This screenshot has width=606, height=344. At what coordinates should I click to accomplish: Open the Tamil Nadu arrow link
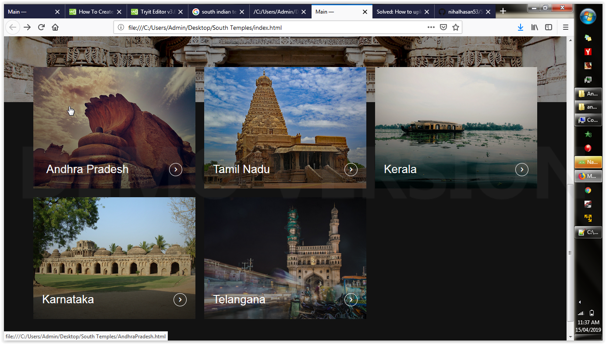click(x=351, y=170)
